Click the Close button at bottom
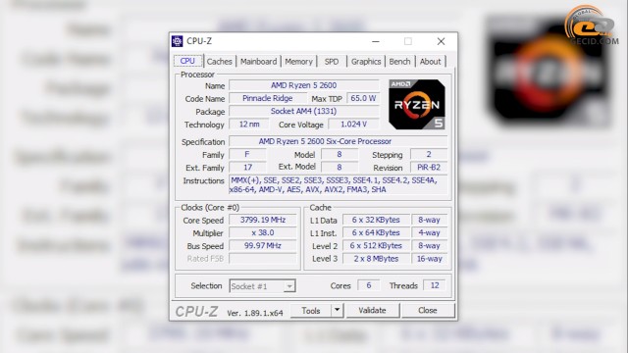The image size is (628, 353). point(428,310)
